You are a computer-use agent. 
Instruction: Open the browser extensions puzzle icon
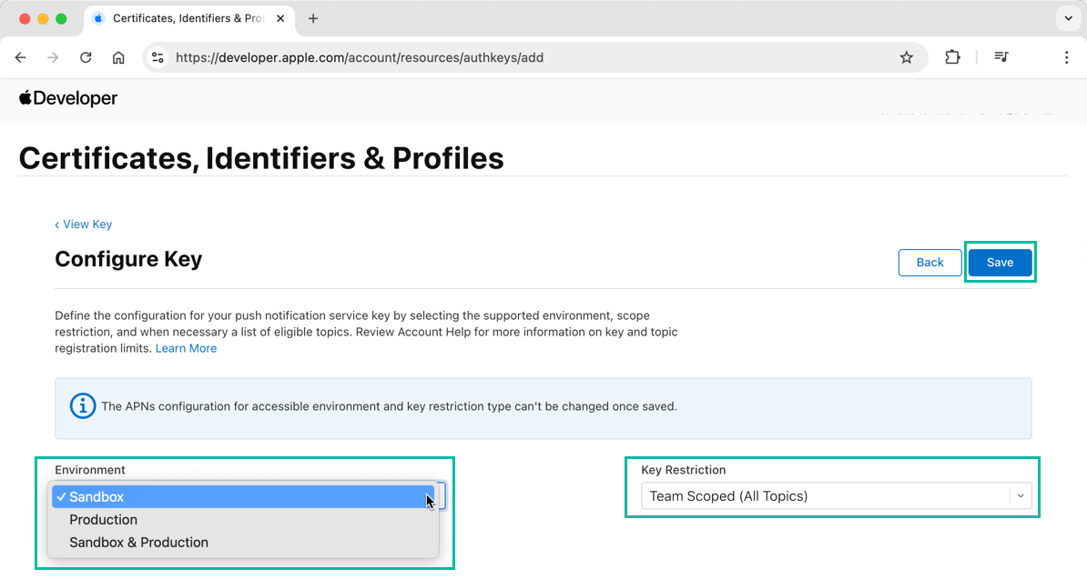pyautogui.click(x=952, y=57)
